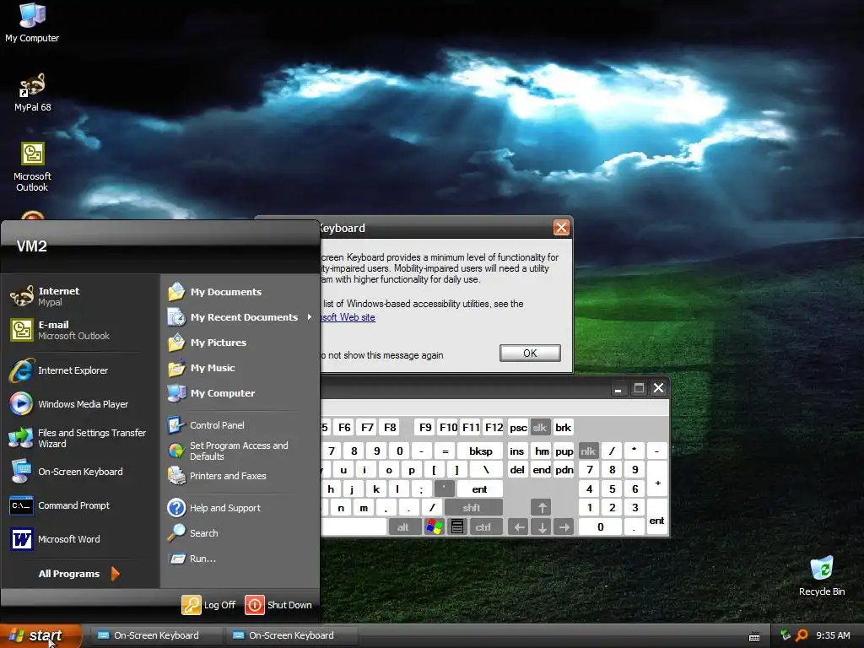
Task: Click the application menu key on keyboard
Action: click(x=456, y=527)
